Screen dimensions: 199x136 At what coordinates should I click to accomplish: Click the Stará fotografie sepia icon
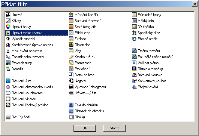point(71,27)
